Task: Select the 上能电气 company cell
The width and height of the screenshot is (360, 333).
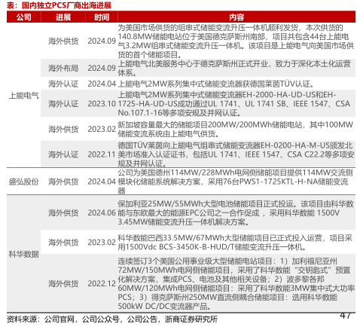Action: pyautogui.click(x=24, y=96)
